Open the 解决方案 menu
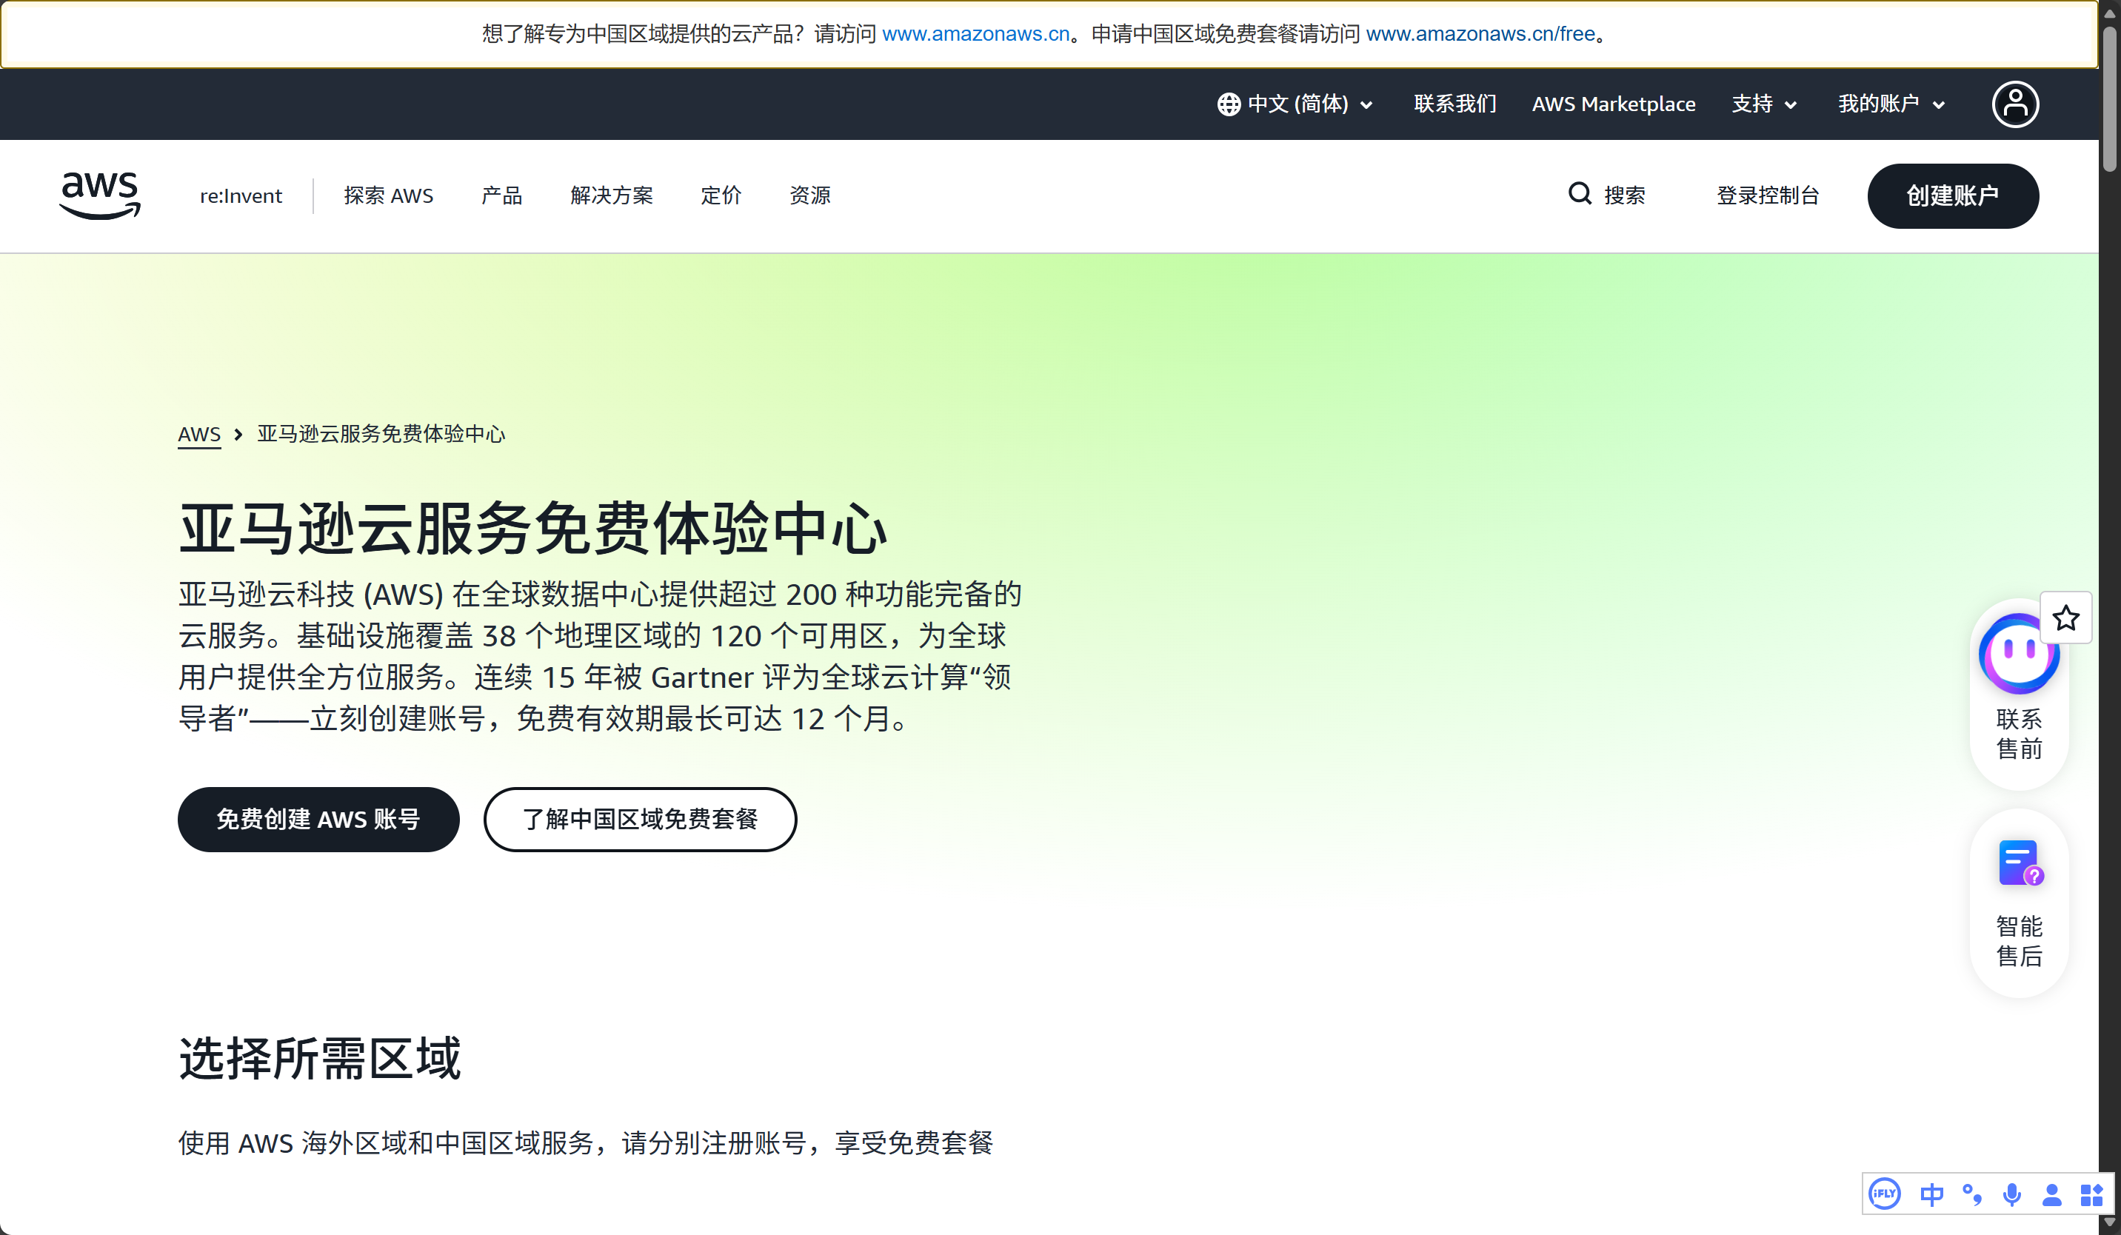The width and height of the screenshot is (2121, 1235). coord(612,196)
